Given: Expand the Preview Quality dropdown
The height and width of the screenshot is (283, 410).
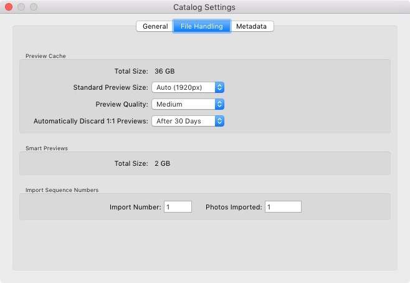Looking at the screenshot, I should pyautogui.click(x=188, y=104).
